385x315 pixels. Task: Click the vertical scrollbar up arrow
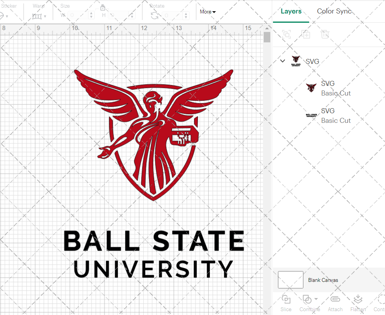(267, 28)
